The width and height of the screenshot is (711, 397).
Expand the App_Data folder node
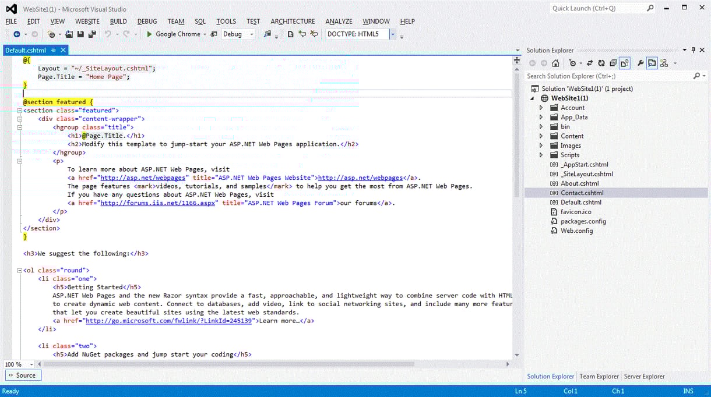[541, 117]
